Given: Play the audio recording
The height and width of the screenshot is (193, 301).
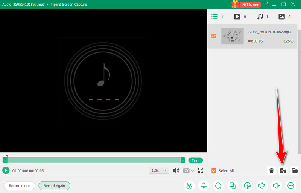Looking at the screenshot, I should tap(6, 170).
